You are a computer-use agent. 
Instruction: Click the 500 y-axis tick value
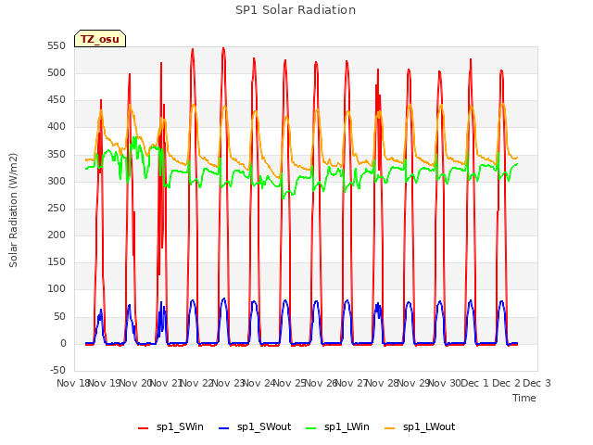point(57,72)
